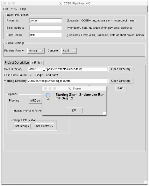Click the X11 icon in Slurm title bar
The image size is (149, 186).
click(x=70, y=89)
